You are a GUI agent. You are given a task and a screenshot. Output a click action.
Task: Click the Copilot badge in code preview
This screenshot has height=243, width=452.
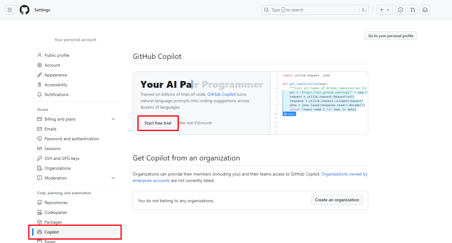coord(289,114)
